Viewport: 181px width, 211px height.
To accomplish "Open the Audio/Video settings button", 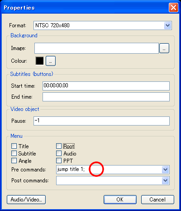I will [x=26, y=200].
